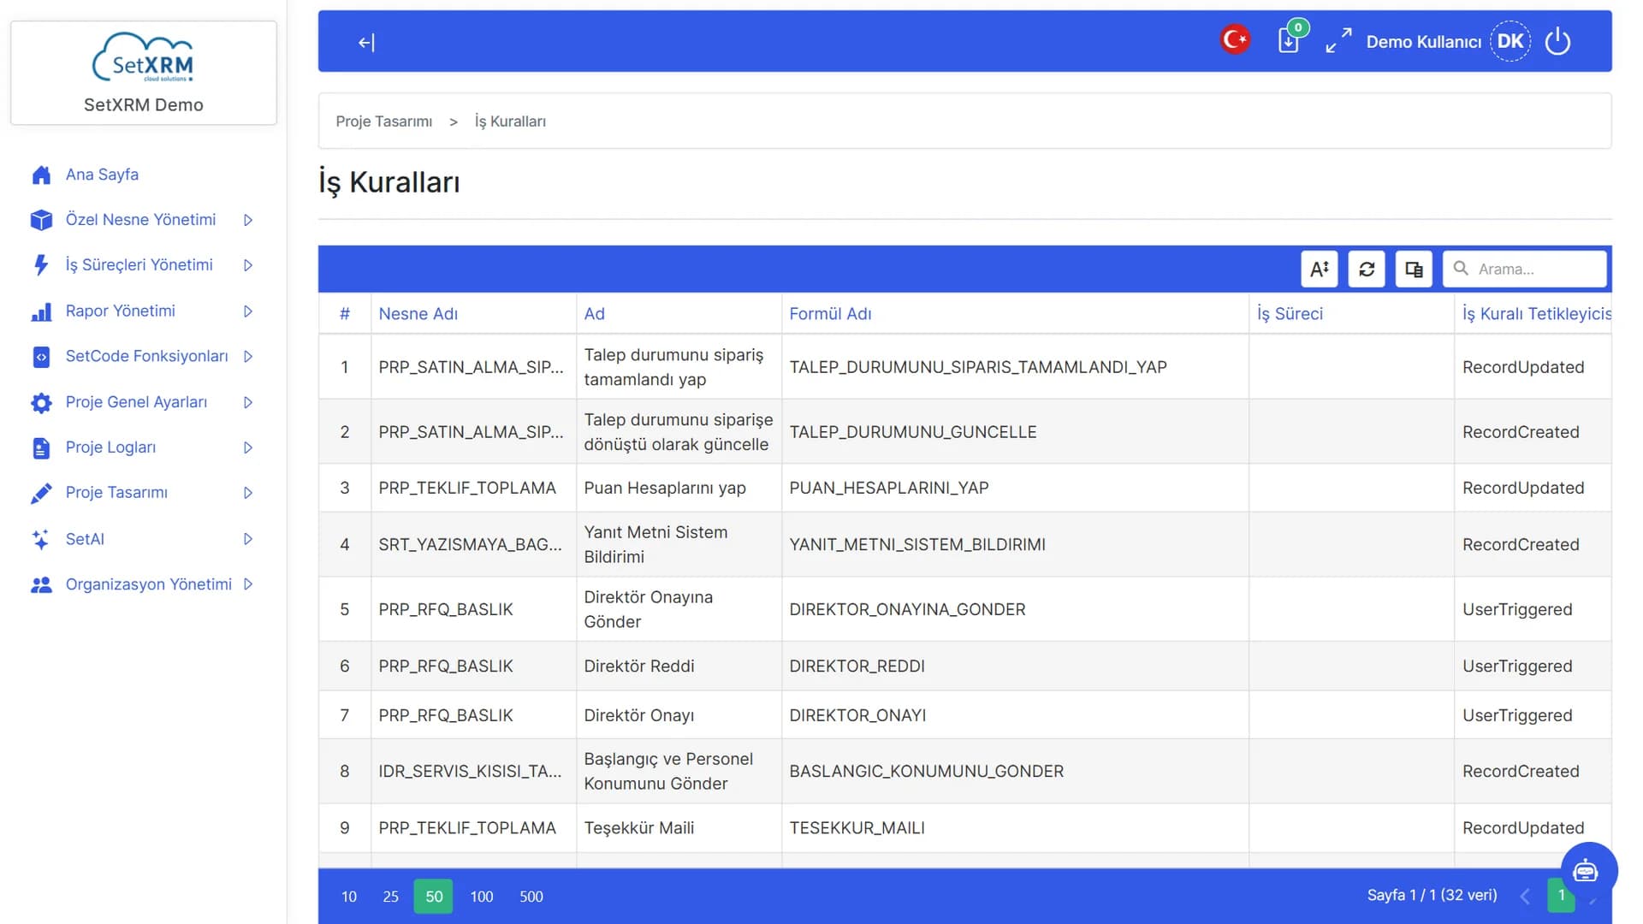Click the Arama search field
The height and width of the screenshot is (924, 1643).
1525,269
